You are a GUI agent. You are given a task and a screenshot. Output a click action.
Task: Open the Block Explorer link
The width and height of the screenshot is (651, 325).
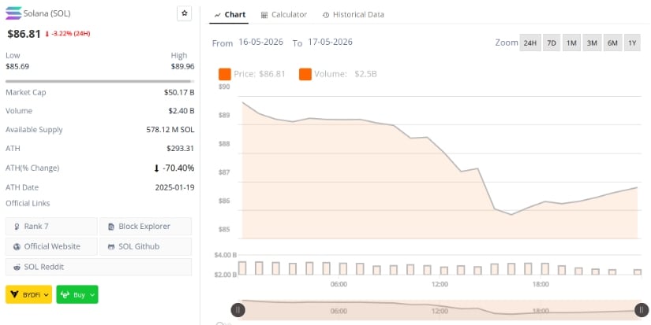pos(146,227)
